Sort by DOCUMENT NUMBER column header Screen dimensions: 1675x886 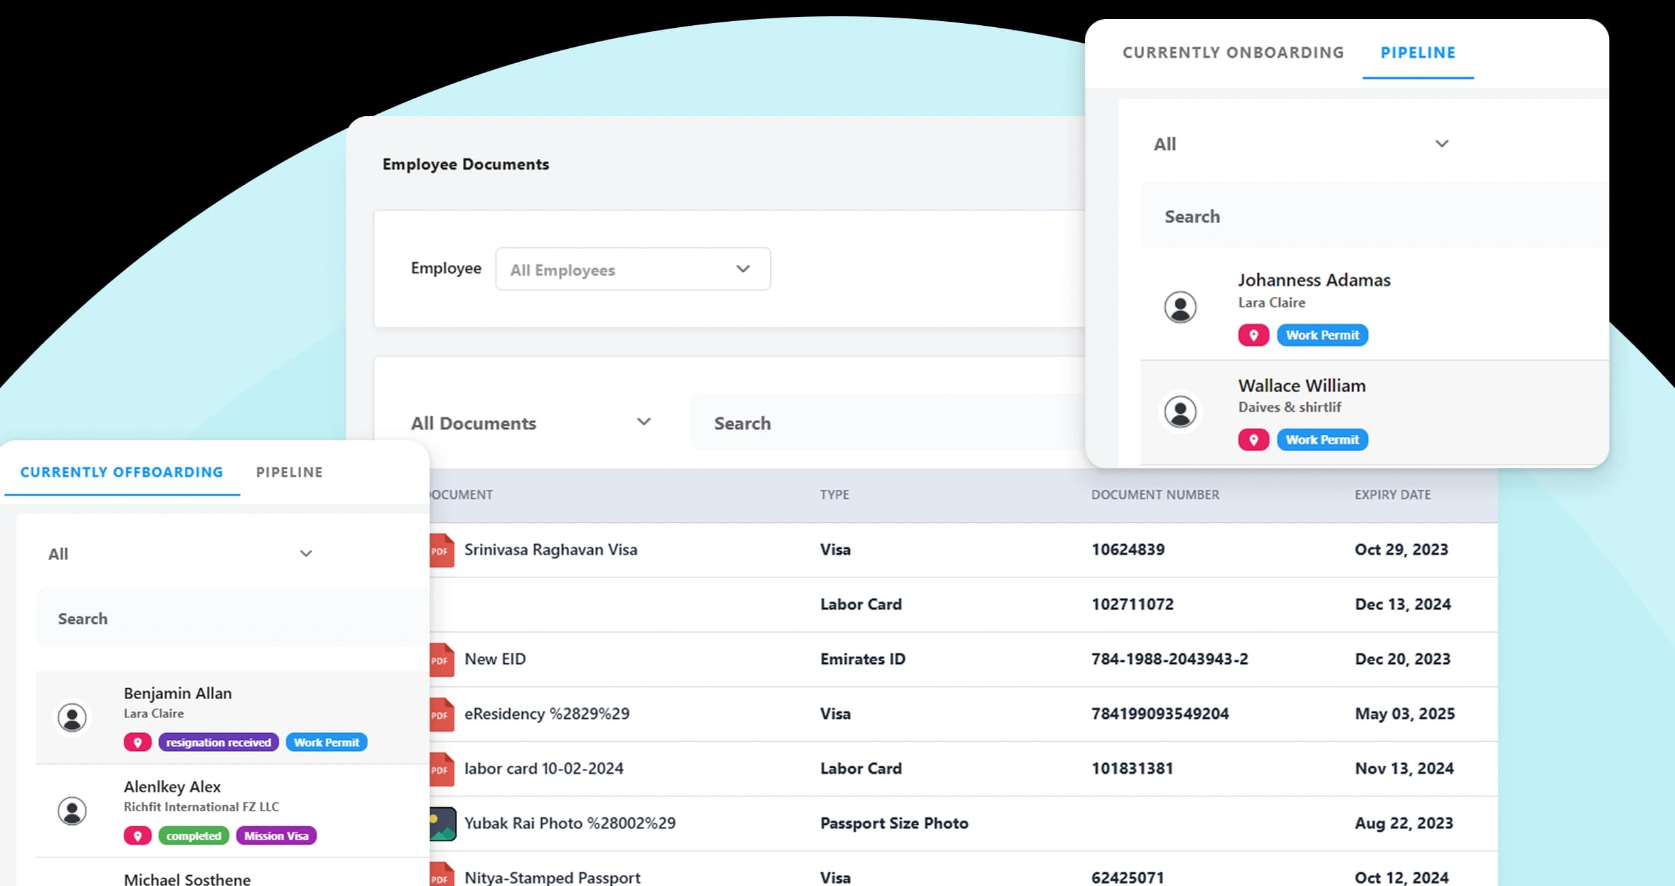click(1155, 495)
